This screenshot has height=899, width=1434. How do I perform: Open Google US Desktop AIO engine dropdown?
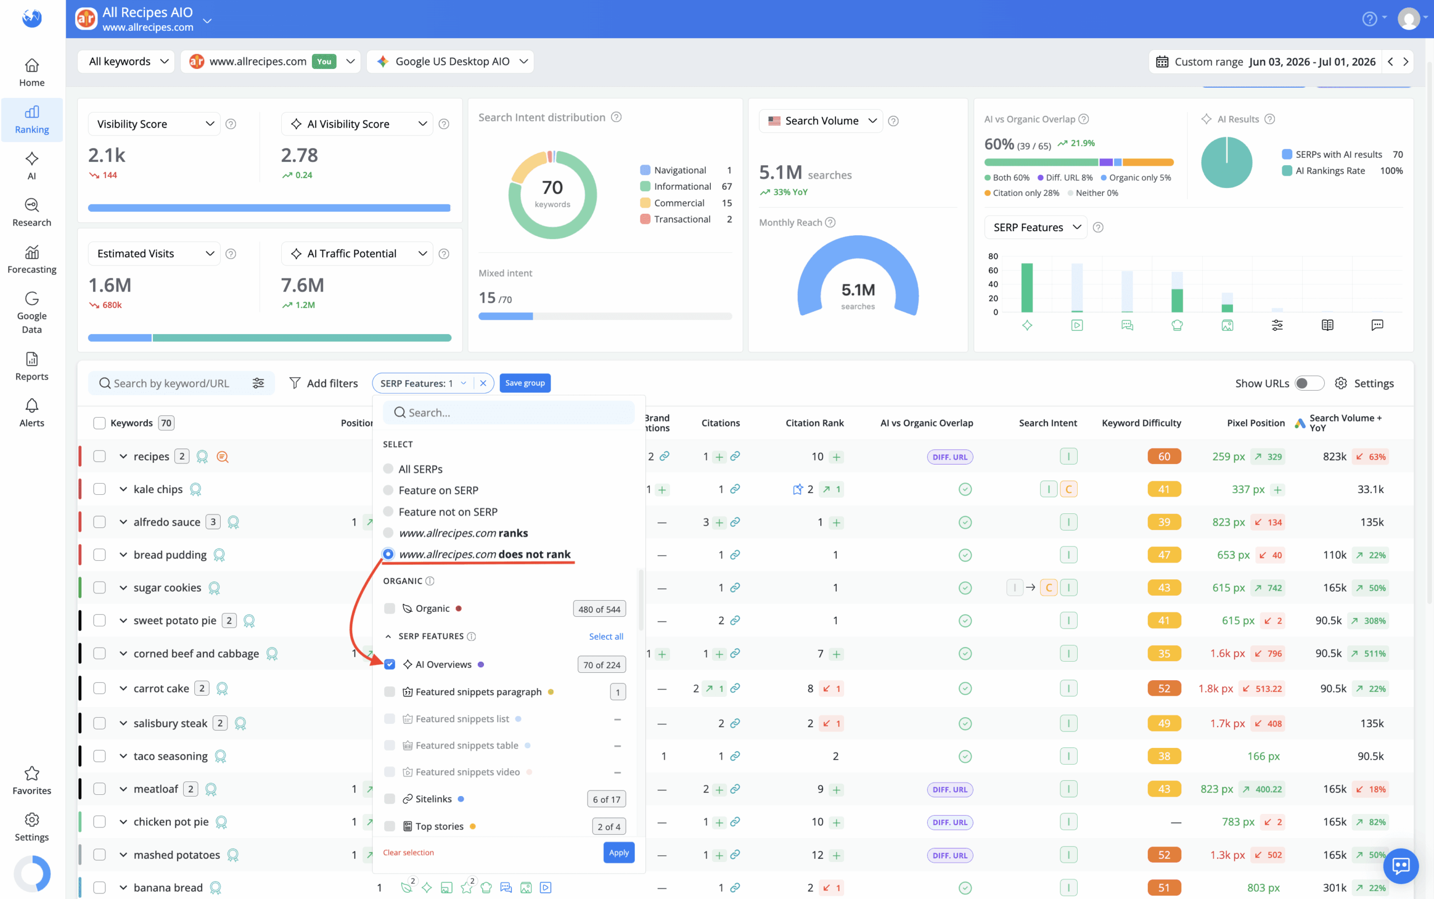pos(450,61)
